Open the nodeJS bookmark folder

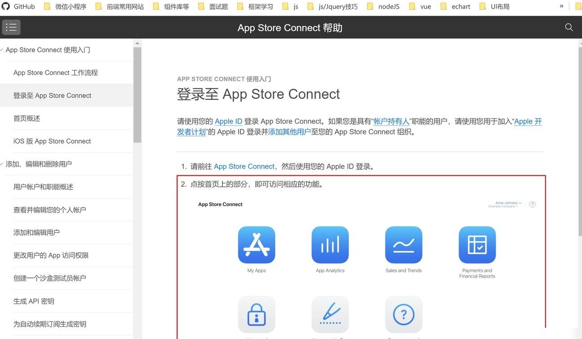click(x=383, y=7)
